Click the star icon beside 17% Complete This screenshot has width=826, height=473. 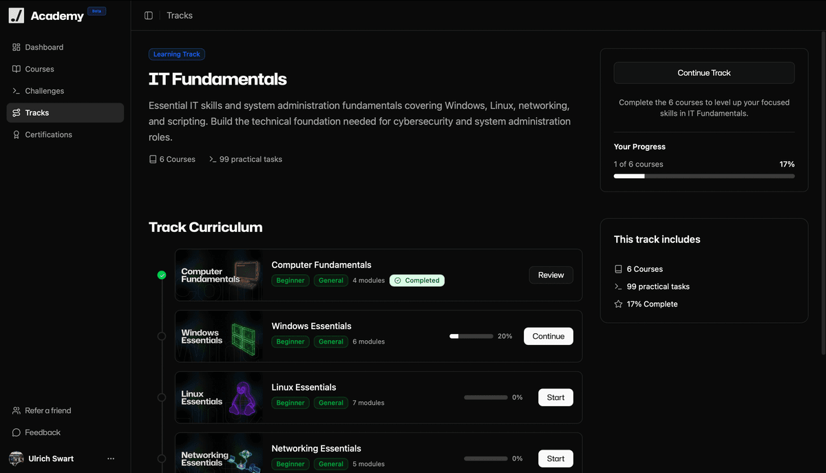click(x=617, y=304)
